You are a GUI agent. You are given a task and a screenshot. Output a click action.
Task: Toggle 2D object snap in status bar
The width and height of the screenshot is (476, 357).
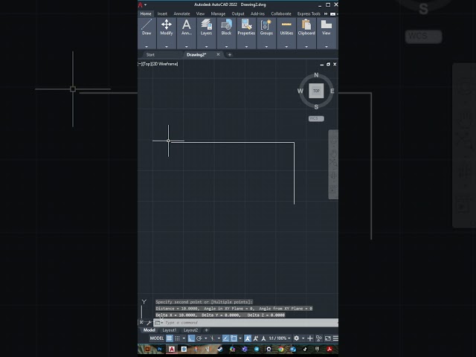234,338
